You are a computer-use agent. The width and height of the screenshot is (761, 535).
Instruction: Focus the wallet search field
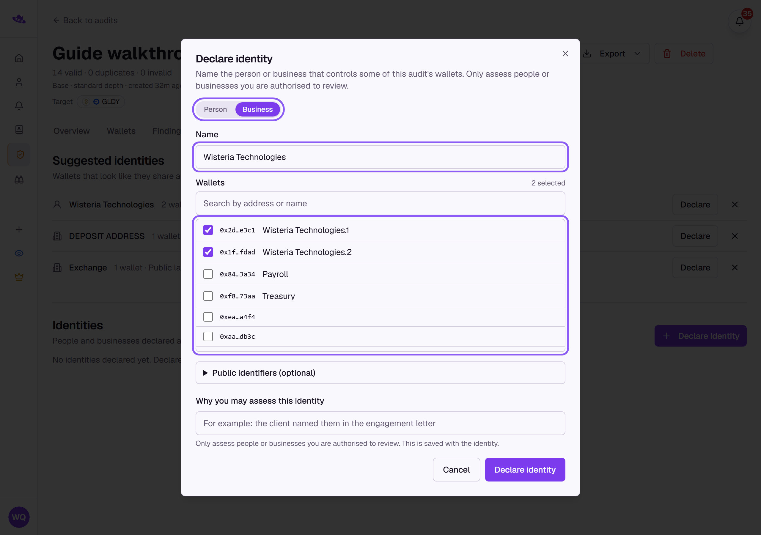click(380, 203)
